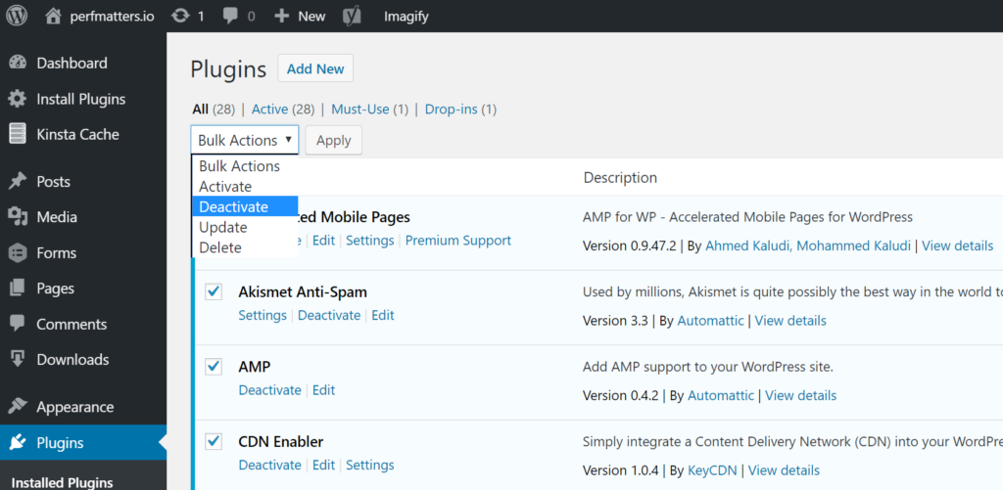This screenshot has height=490, width=1003.
Task: Click the comments bubble icon in admin bar
Action: [x=231, y=16]
